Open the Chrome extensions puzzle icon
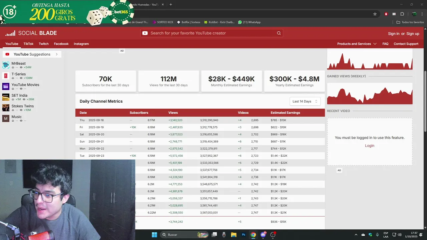This screenshot has width=427, height=240. tap(402, 14)
